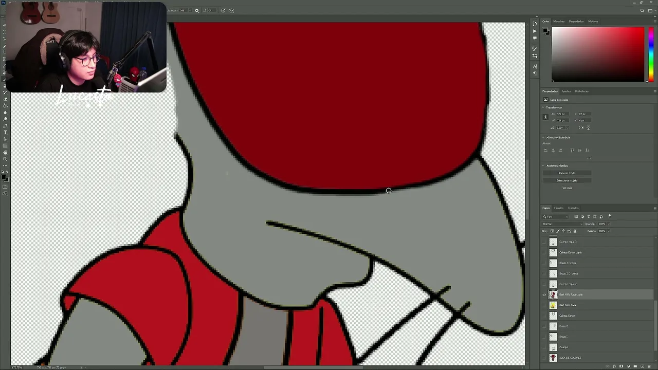Open the rotation angle dropdown in Properties
The image size is (658, 370).
[568, 127]
